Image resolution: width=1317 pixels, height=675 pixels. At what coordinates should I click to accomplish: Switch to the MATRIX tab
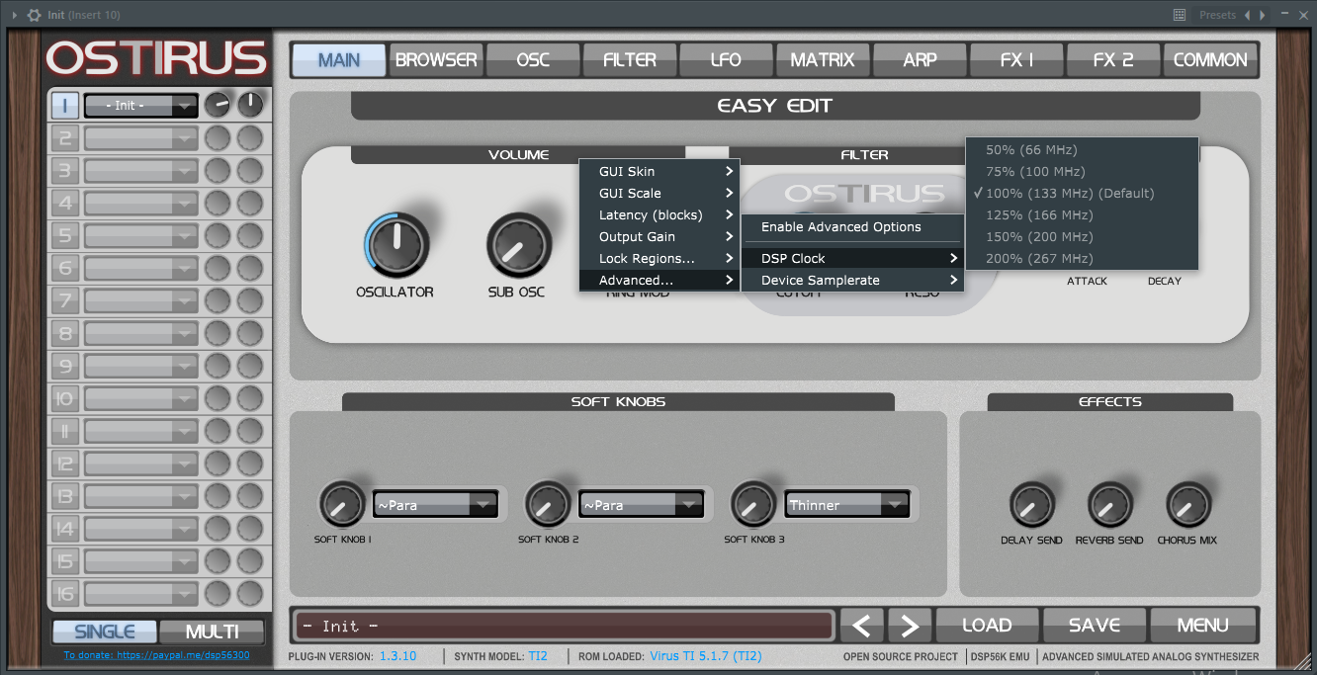point(823,59)
